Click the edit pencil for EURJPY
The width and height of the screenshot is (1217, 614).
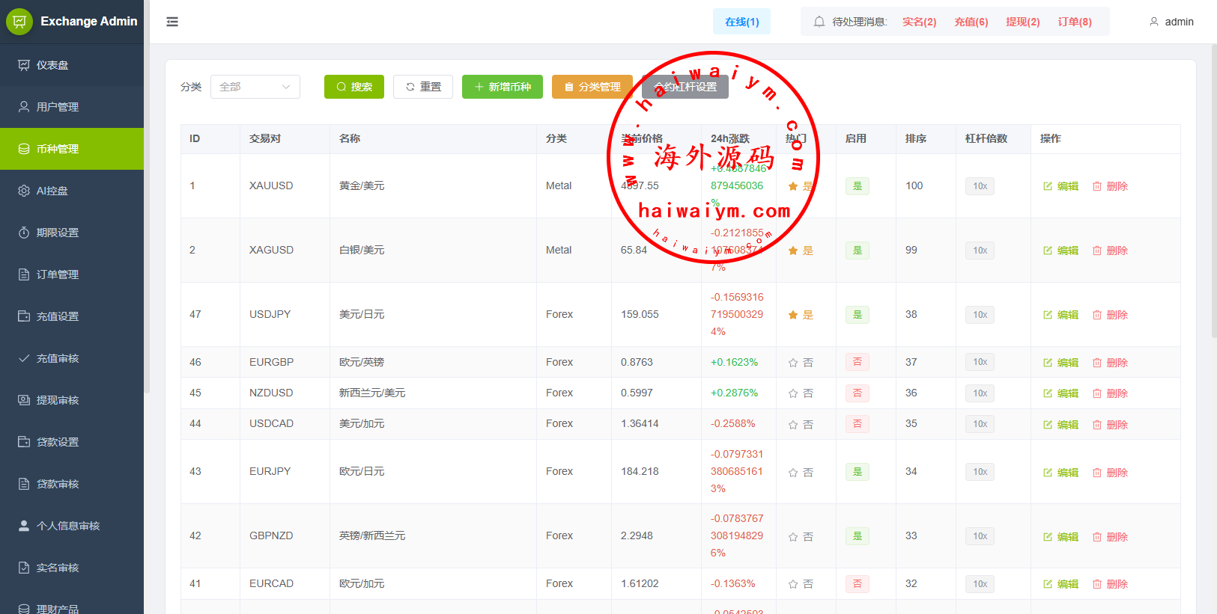pos(1048,473)
